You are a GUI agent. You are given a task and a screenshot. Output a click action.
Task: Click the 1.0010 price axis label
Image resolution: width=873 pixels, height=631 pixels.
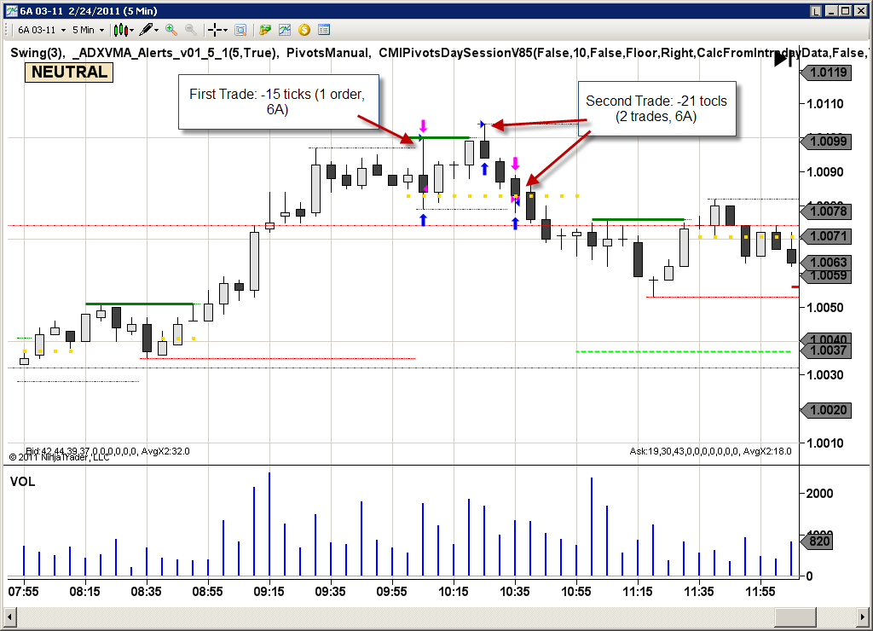click(825, 443)
